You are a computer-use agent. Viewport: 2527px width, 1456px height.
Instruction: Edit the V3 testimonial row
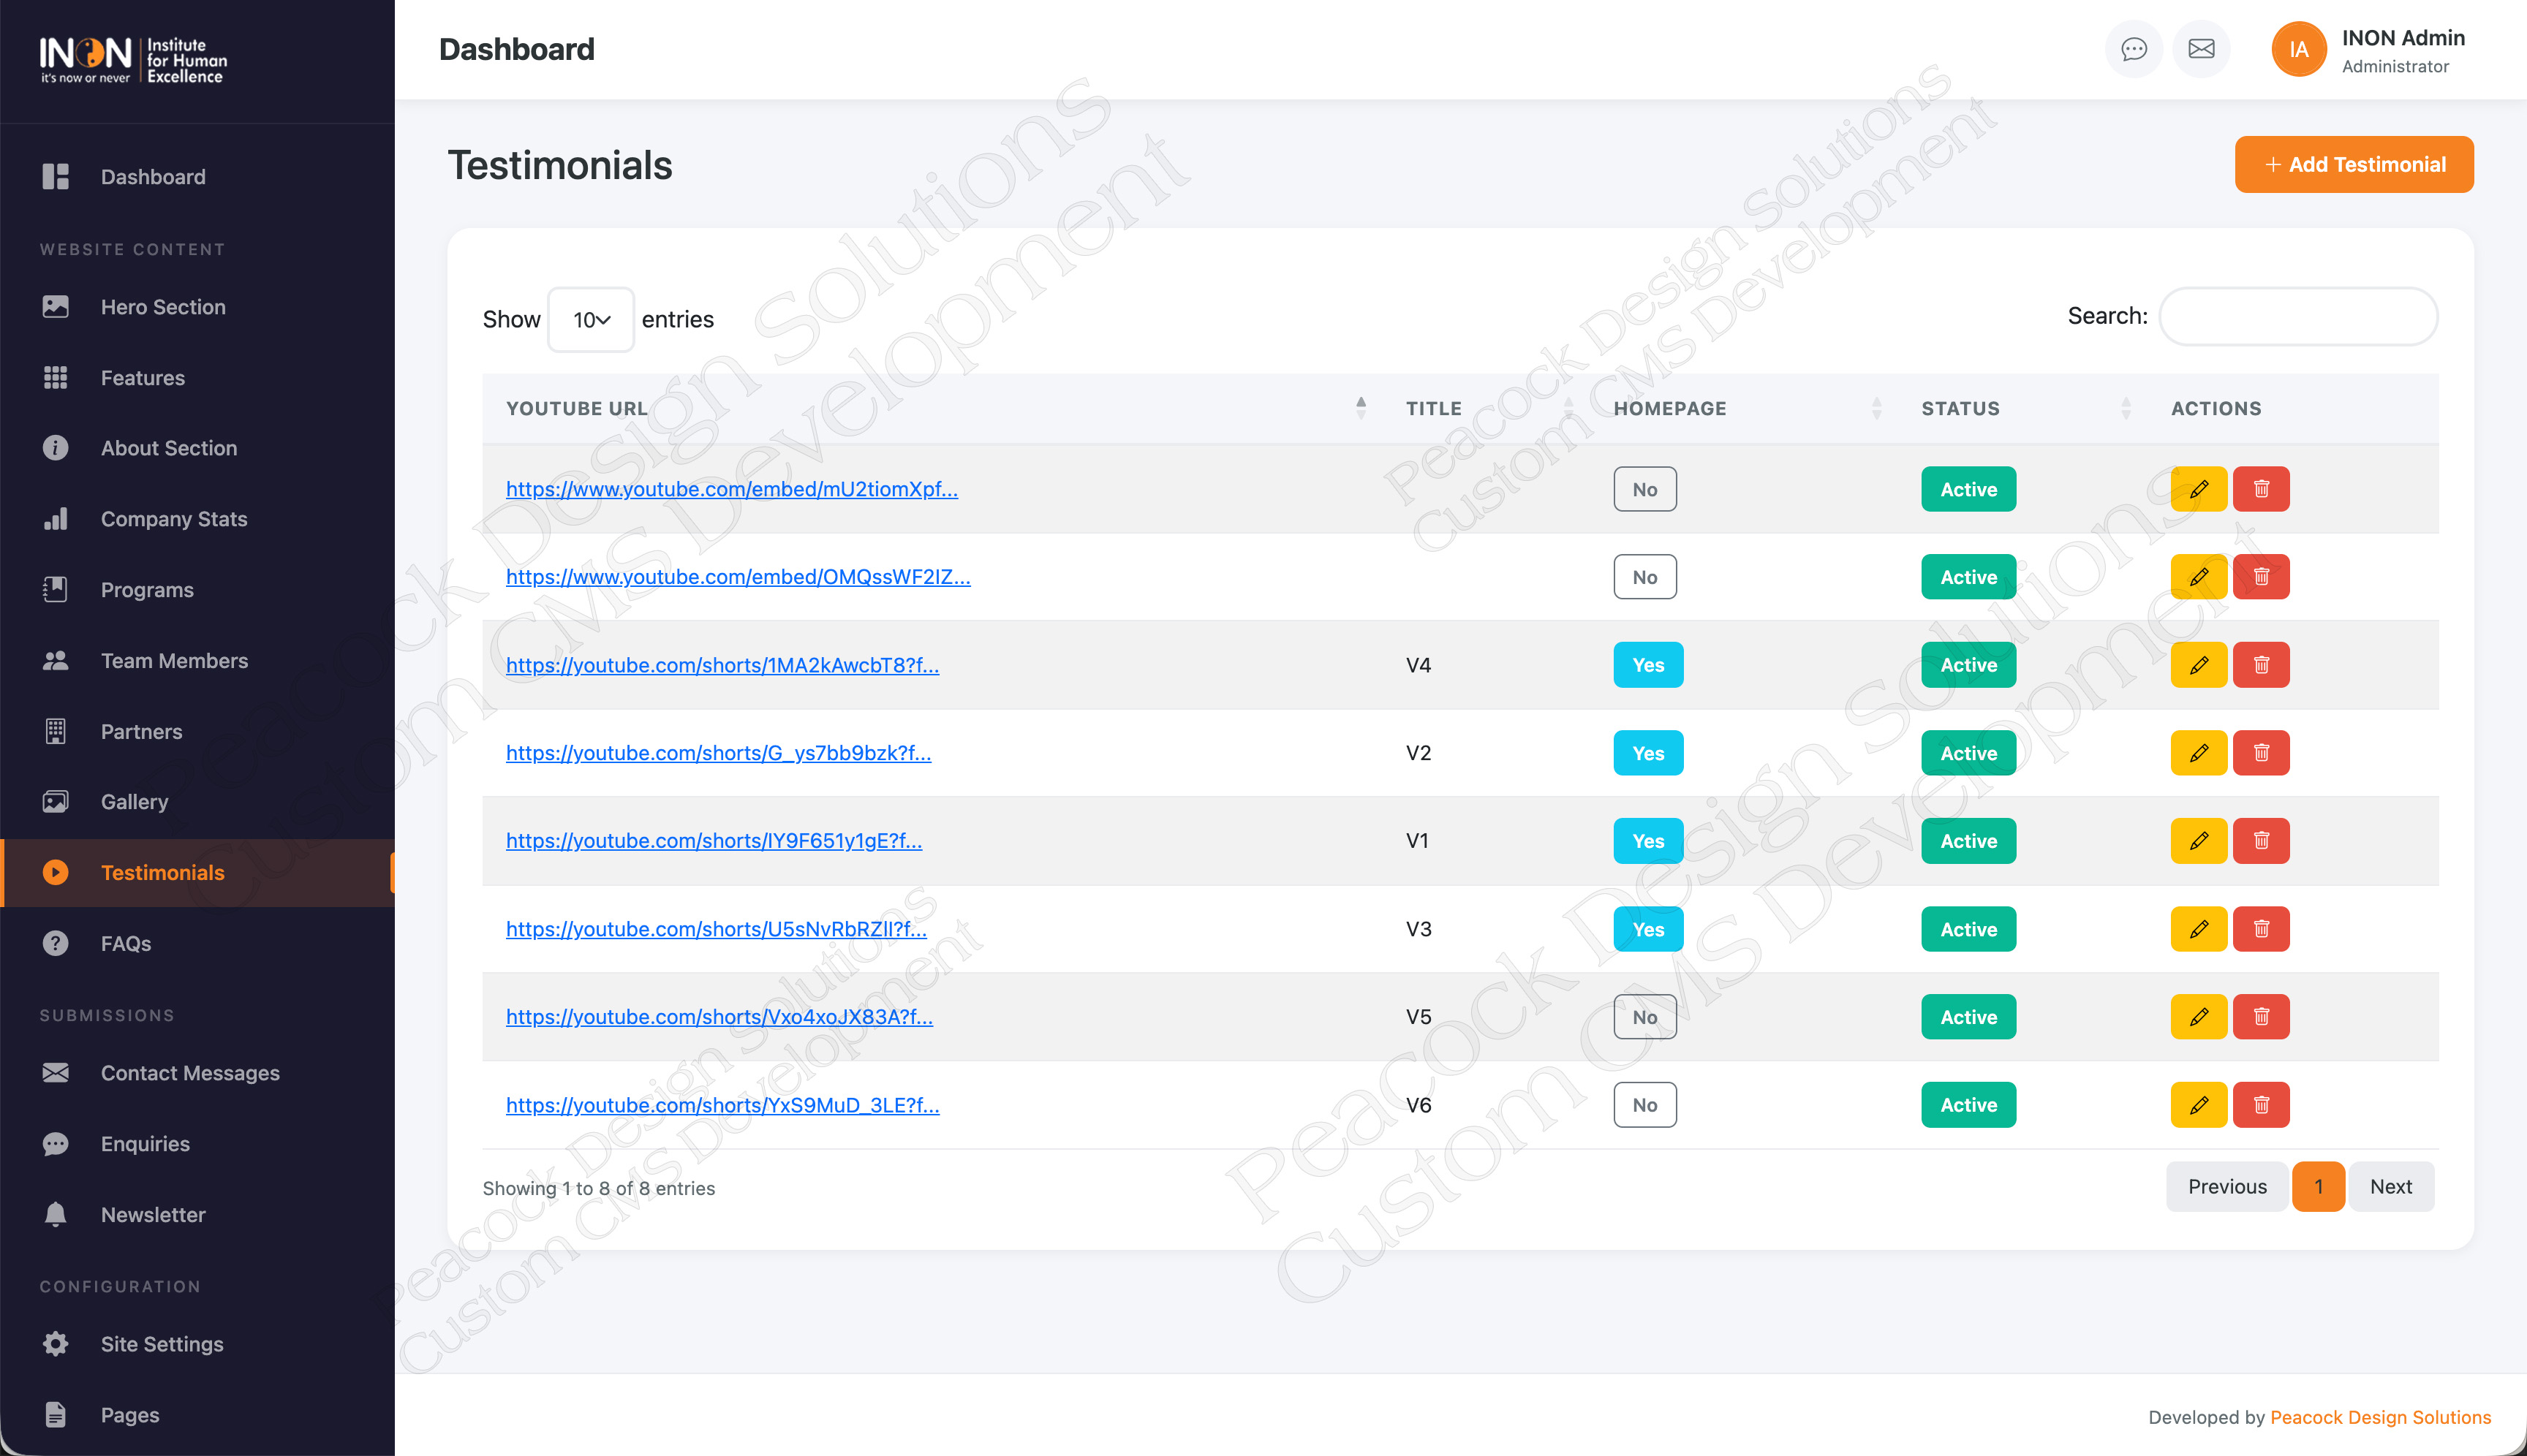[2198, 929]
